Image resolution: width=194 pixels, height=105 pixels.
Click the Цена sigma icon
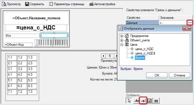[x=127, y=45]
